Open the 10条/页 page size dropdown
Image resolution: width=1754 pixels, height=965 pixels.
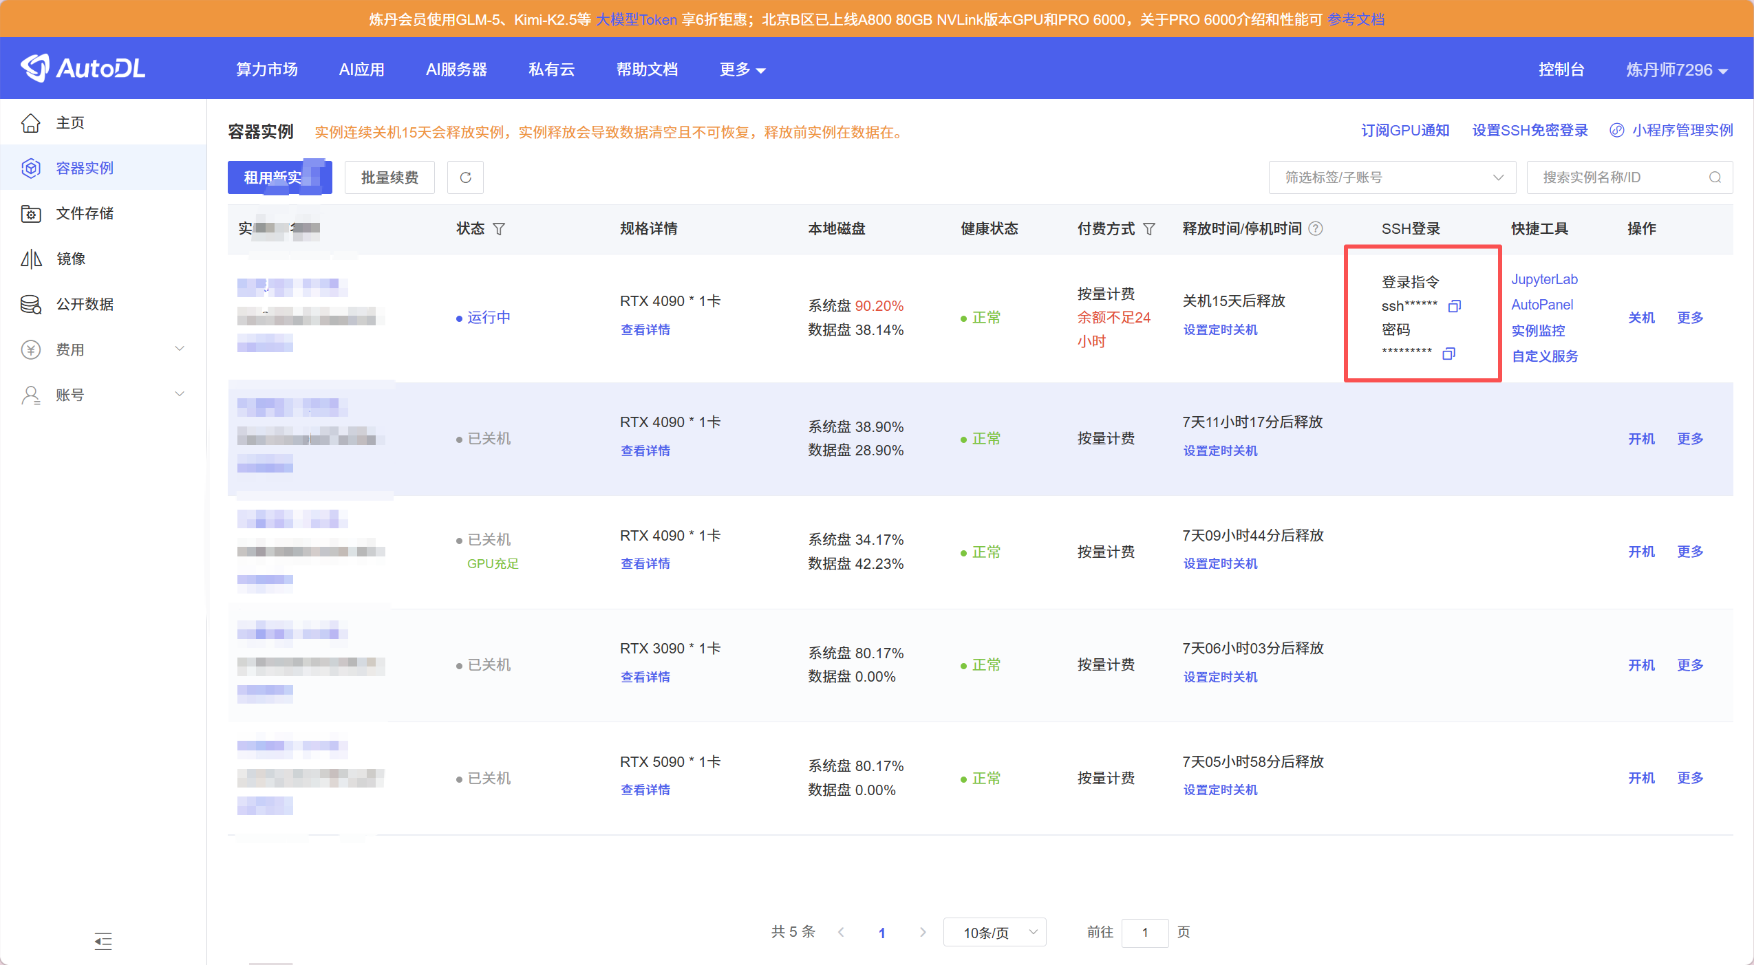tap(994, 933)
